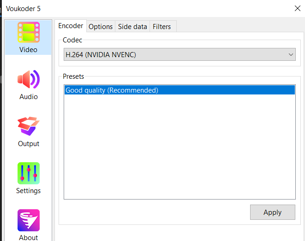This screenshot has height=241, width=305.
Task: Open the Side data tab
Action: pyautogui.click(x=132, y=27)
